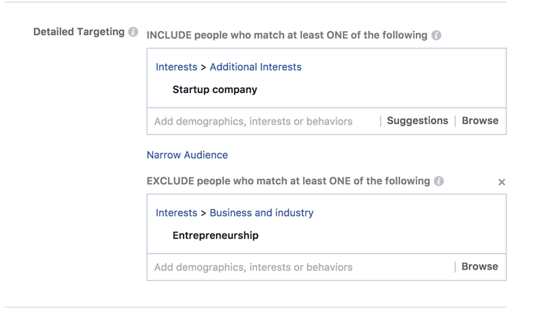Screen dimensions: 540x311
Task: Select the Startup company interest
Action: [x=215, y=89]
